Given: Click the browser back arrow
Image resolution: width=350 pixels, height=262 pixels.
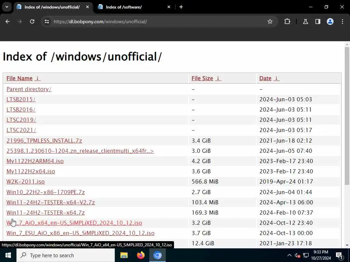Looking at the screenshot, I should pyautogui.click(x=8, y=21).
